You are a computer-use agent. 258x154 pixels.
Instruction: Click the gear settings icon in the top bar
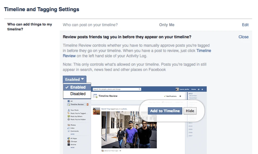tap(202, 89)
